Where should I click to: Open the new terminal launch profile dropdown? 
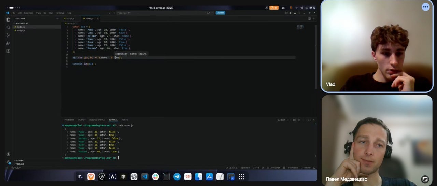pos(291,120)
